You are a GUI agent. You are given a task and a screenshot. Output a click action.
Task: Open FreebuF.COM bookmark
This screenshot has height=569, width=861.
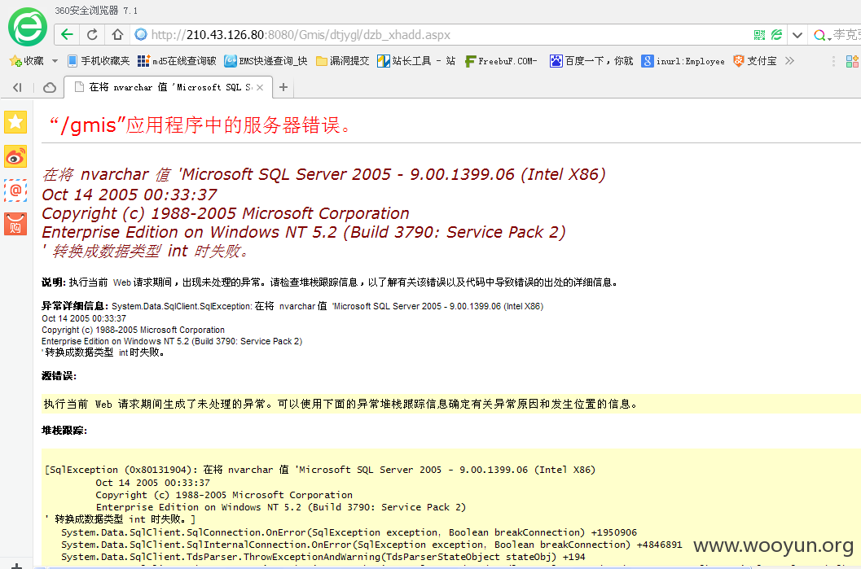(x=501, y=61)
